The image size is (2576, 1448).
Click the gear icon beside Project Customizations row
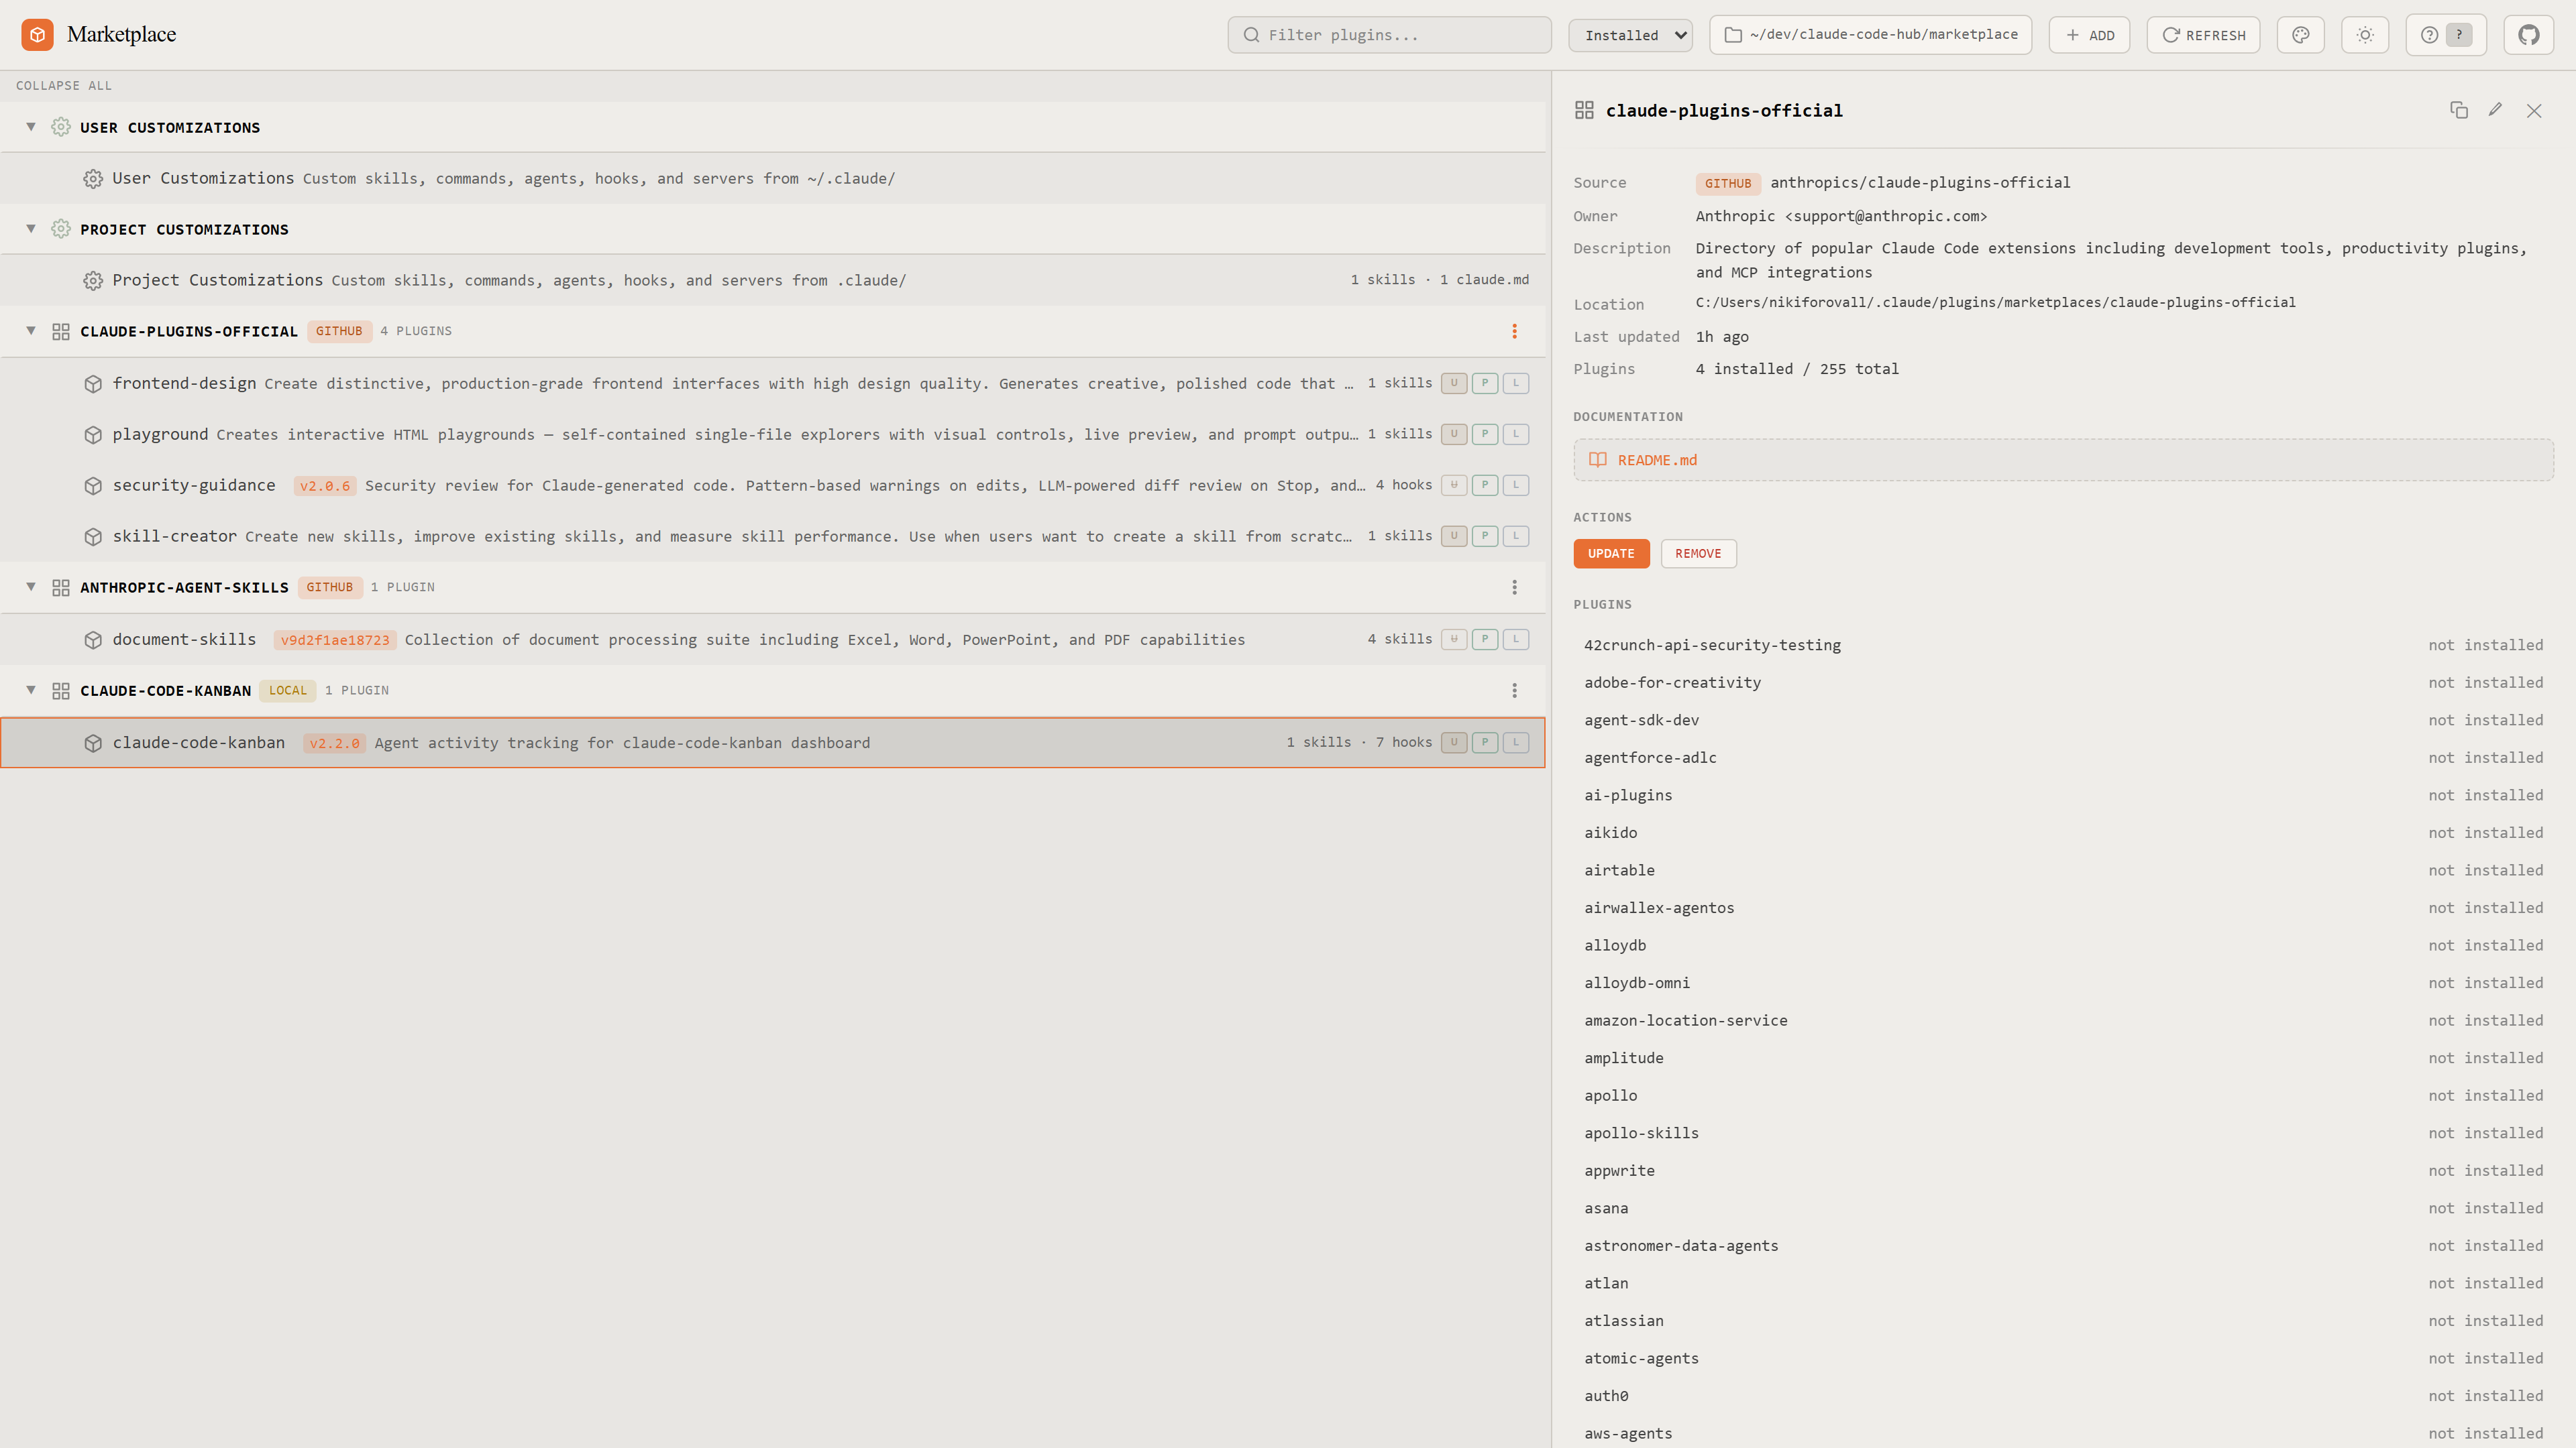93,281
